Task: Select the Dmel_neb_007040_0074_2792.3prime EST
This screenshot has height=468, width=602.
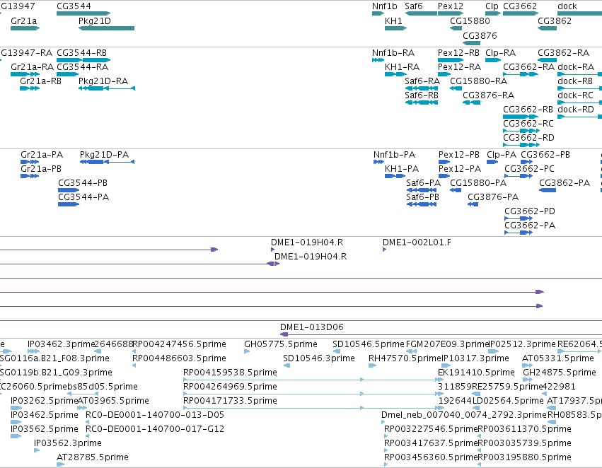Action: (383, 422)
